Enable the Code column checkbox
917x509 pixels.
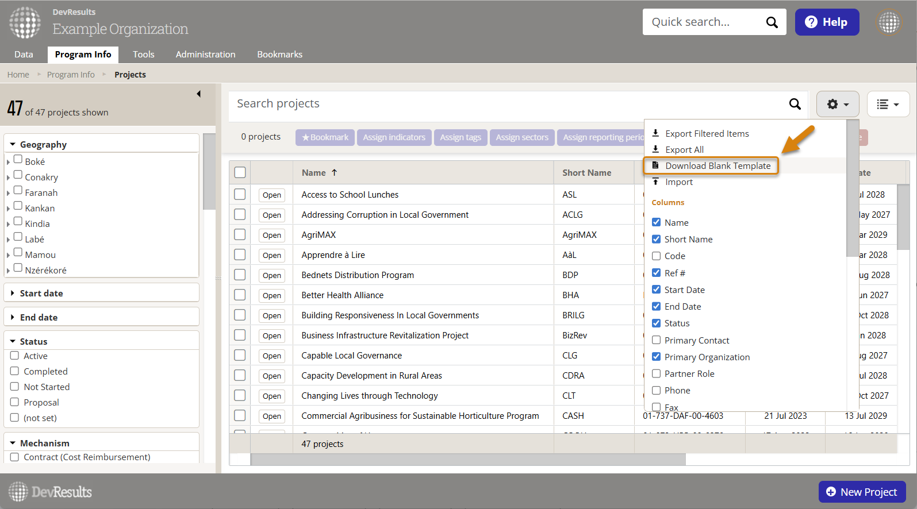tap(656, 256)
